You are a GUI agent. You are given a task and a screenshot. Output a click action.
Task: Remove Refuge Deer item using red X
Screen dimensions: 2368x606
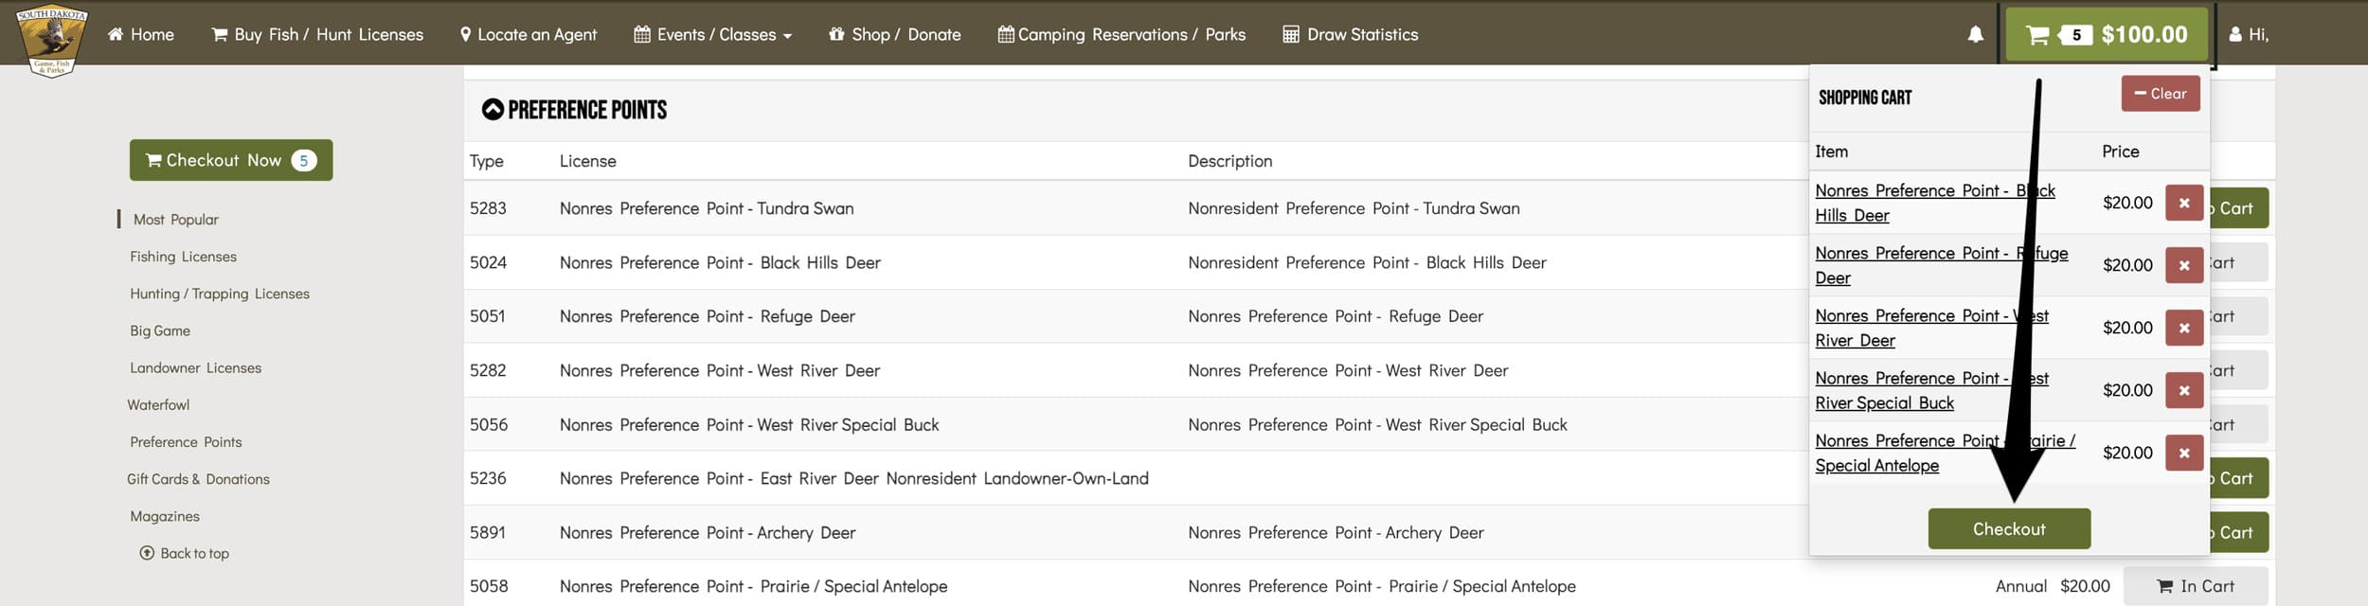click(x=2183, y=265)
